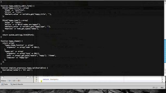Click the 'function template_preprocess_happy_tpl($variables)' line
Screen dimensions: 166x93
pos(24,68)
